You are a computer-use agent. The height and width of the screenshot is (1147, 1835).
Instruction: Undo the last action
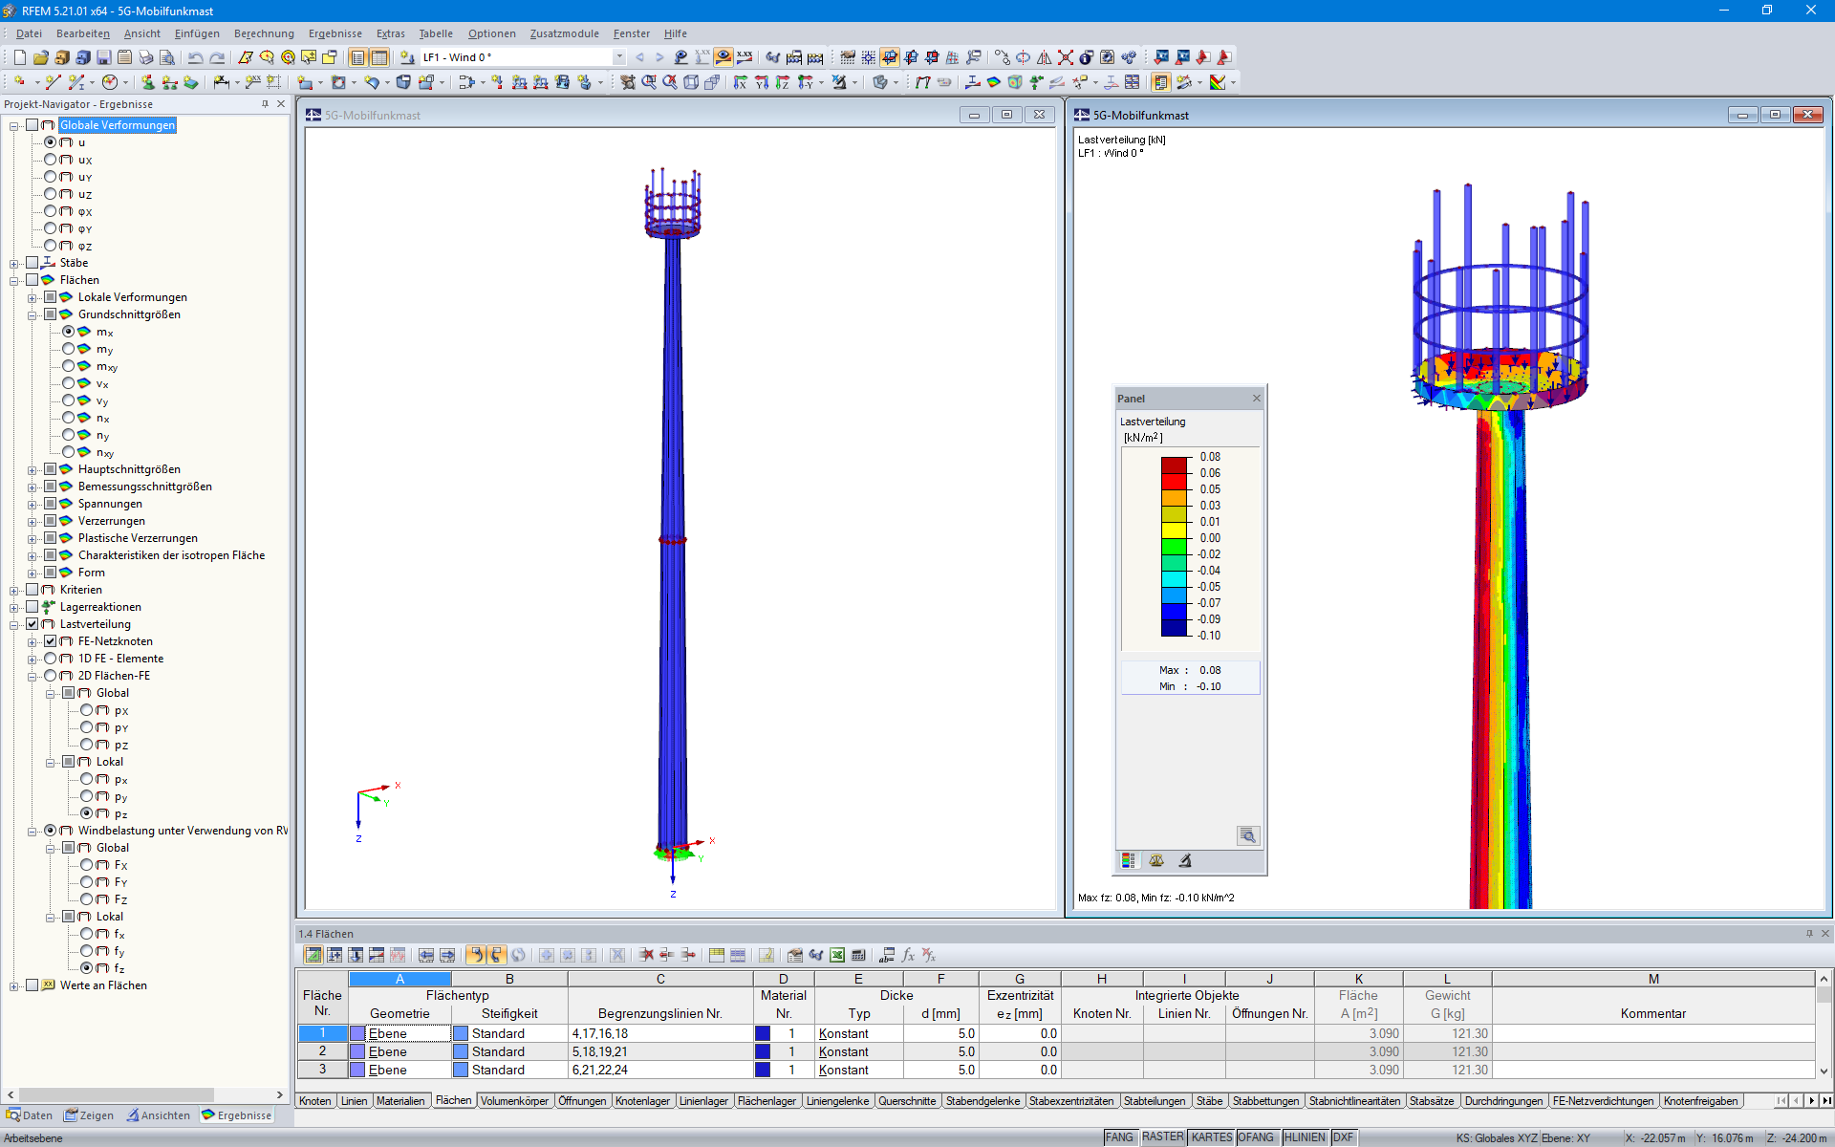pyautogui.click(x=195, y=57)
